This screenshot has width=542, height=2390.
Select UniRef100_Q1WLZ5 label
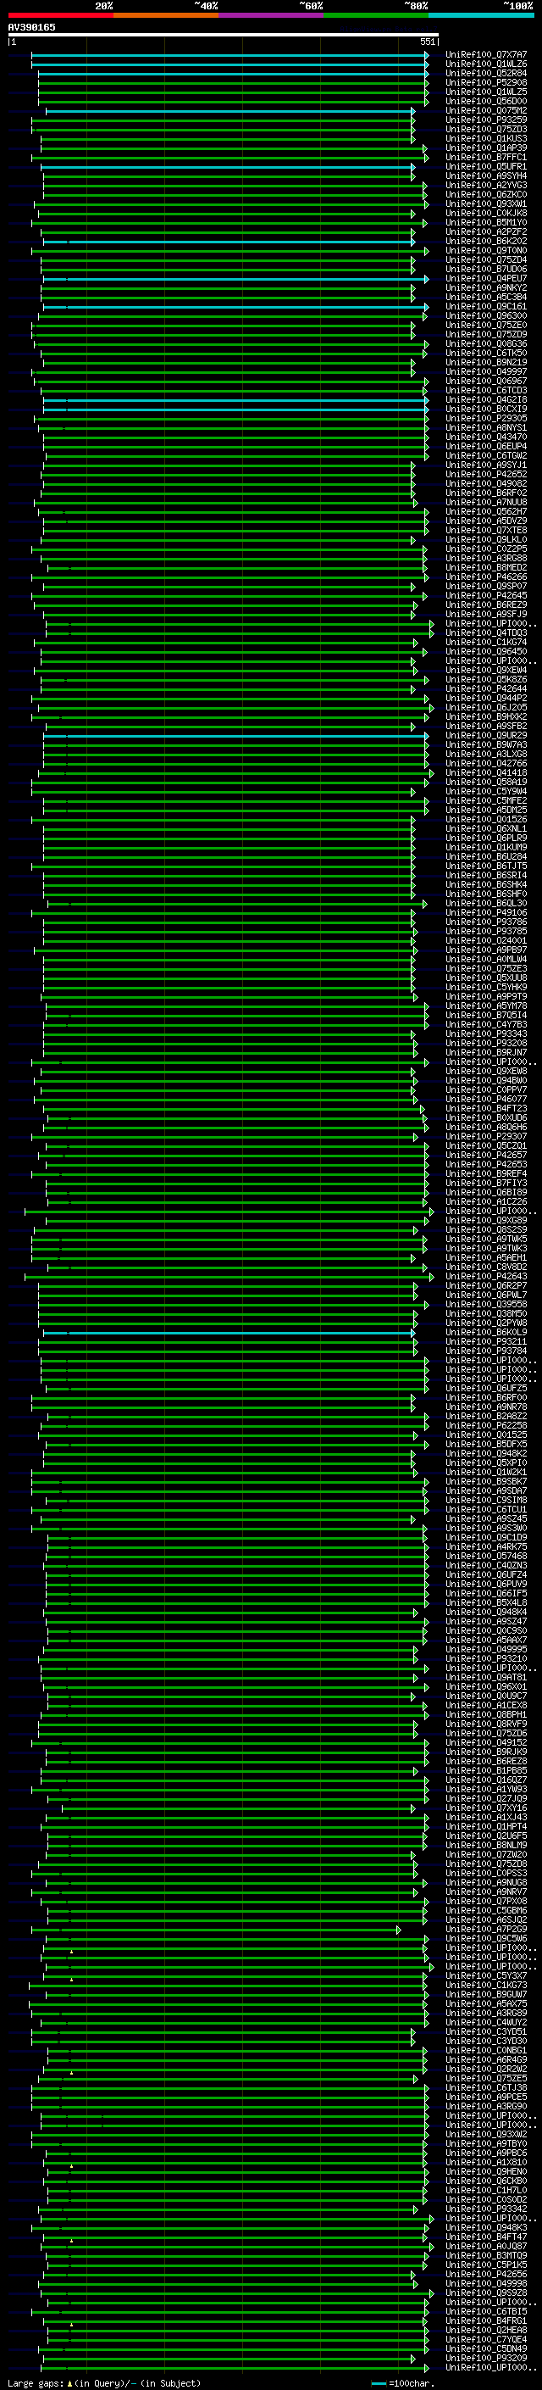pyautogui.click(x=486, y=92)
